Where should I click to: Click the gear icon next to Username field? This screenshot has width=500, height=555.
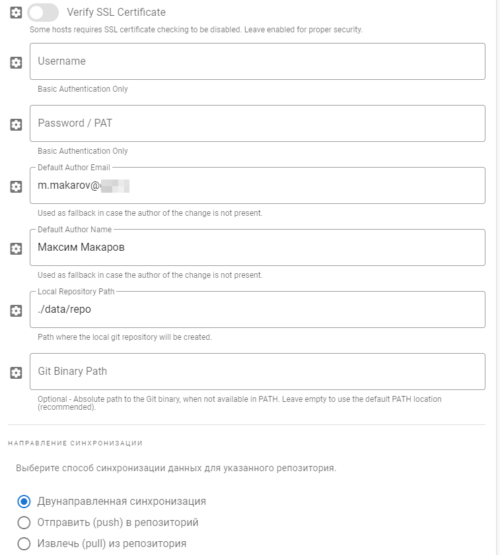pos(17,63)
